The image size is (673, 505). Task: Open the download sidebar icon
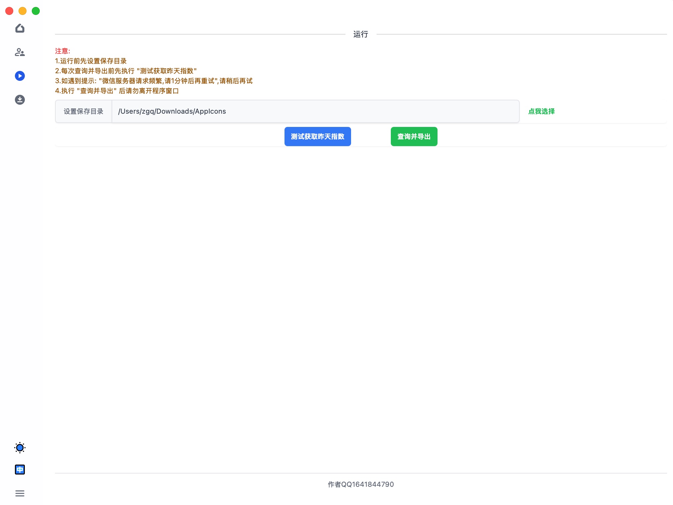pos(20,100)
